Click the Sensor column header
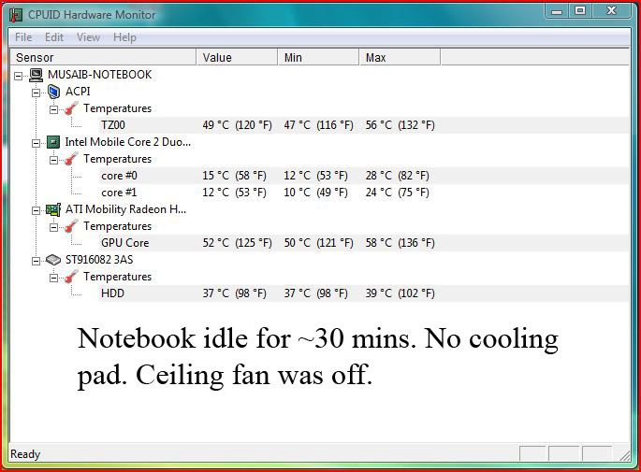The width and height of the screenshot is (641, 472). 104,57
